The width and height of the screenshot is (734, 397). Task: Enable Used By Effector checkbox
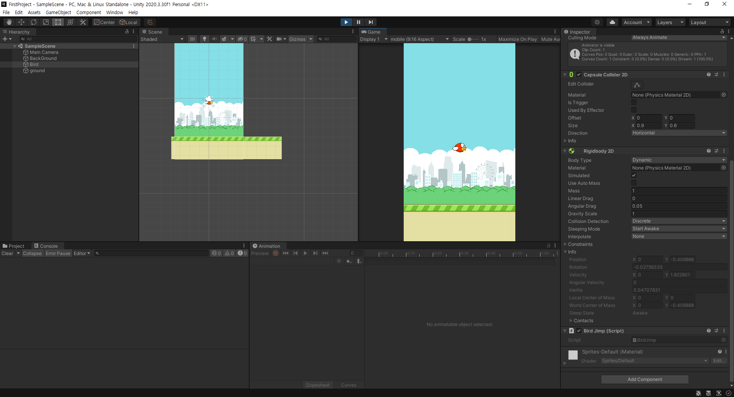coord(634,110)
